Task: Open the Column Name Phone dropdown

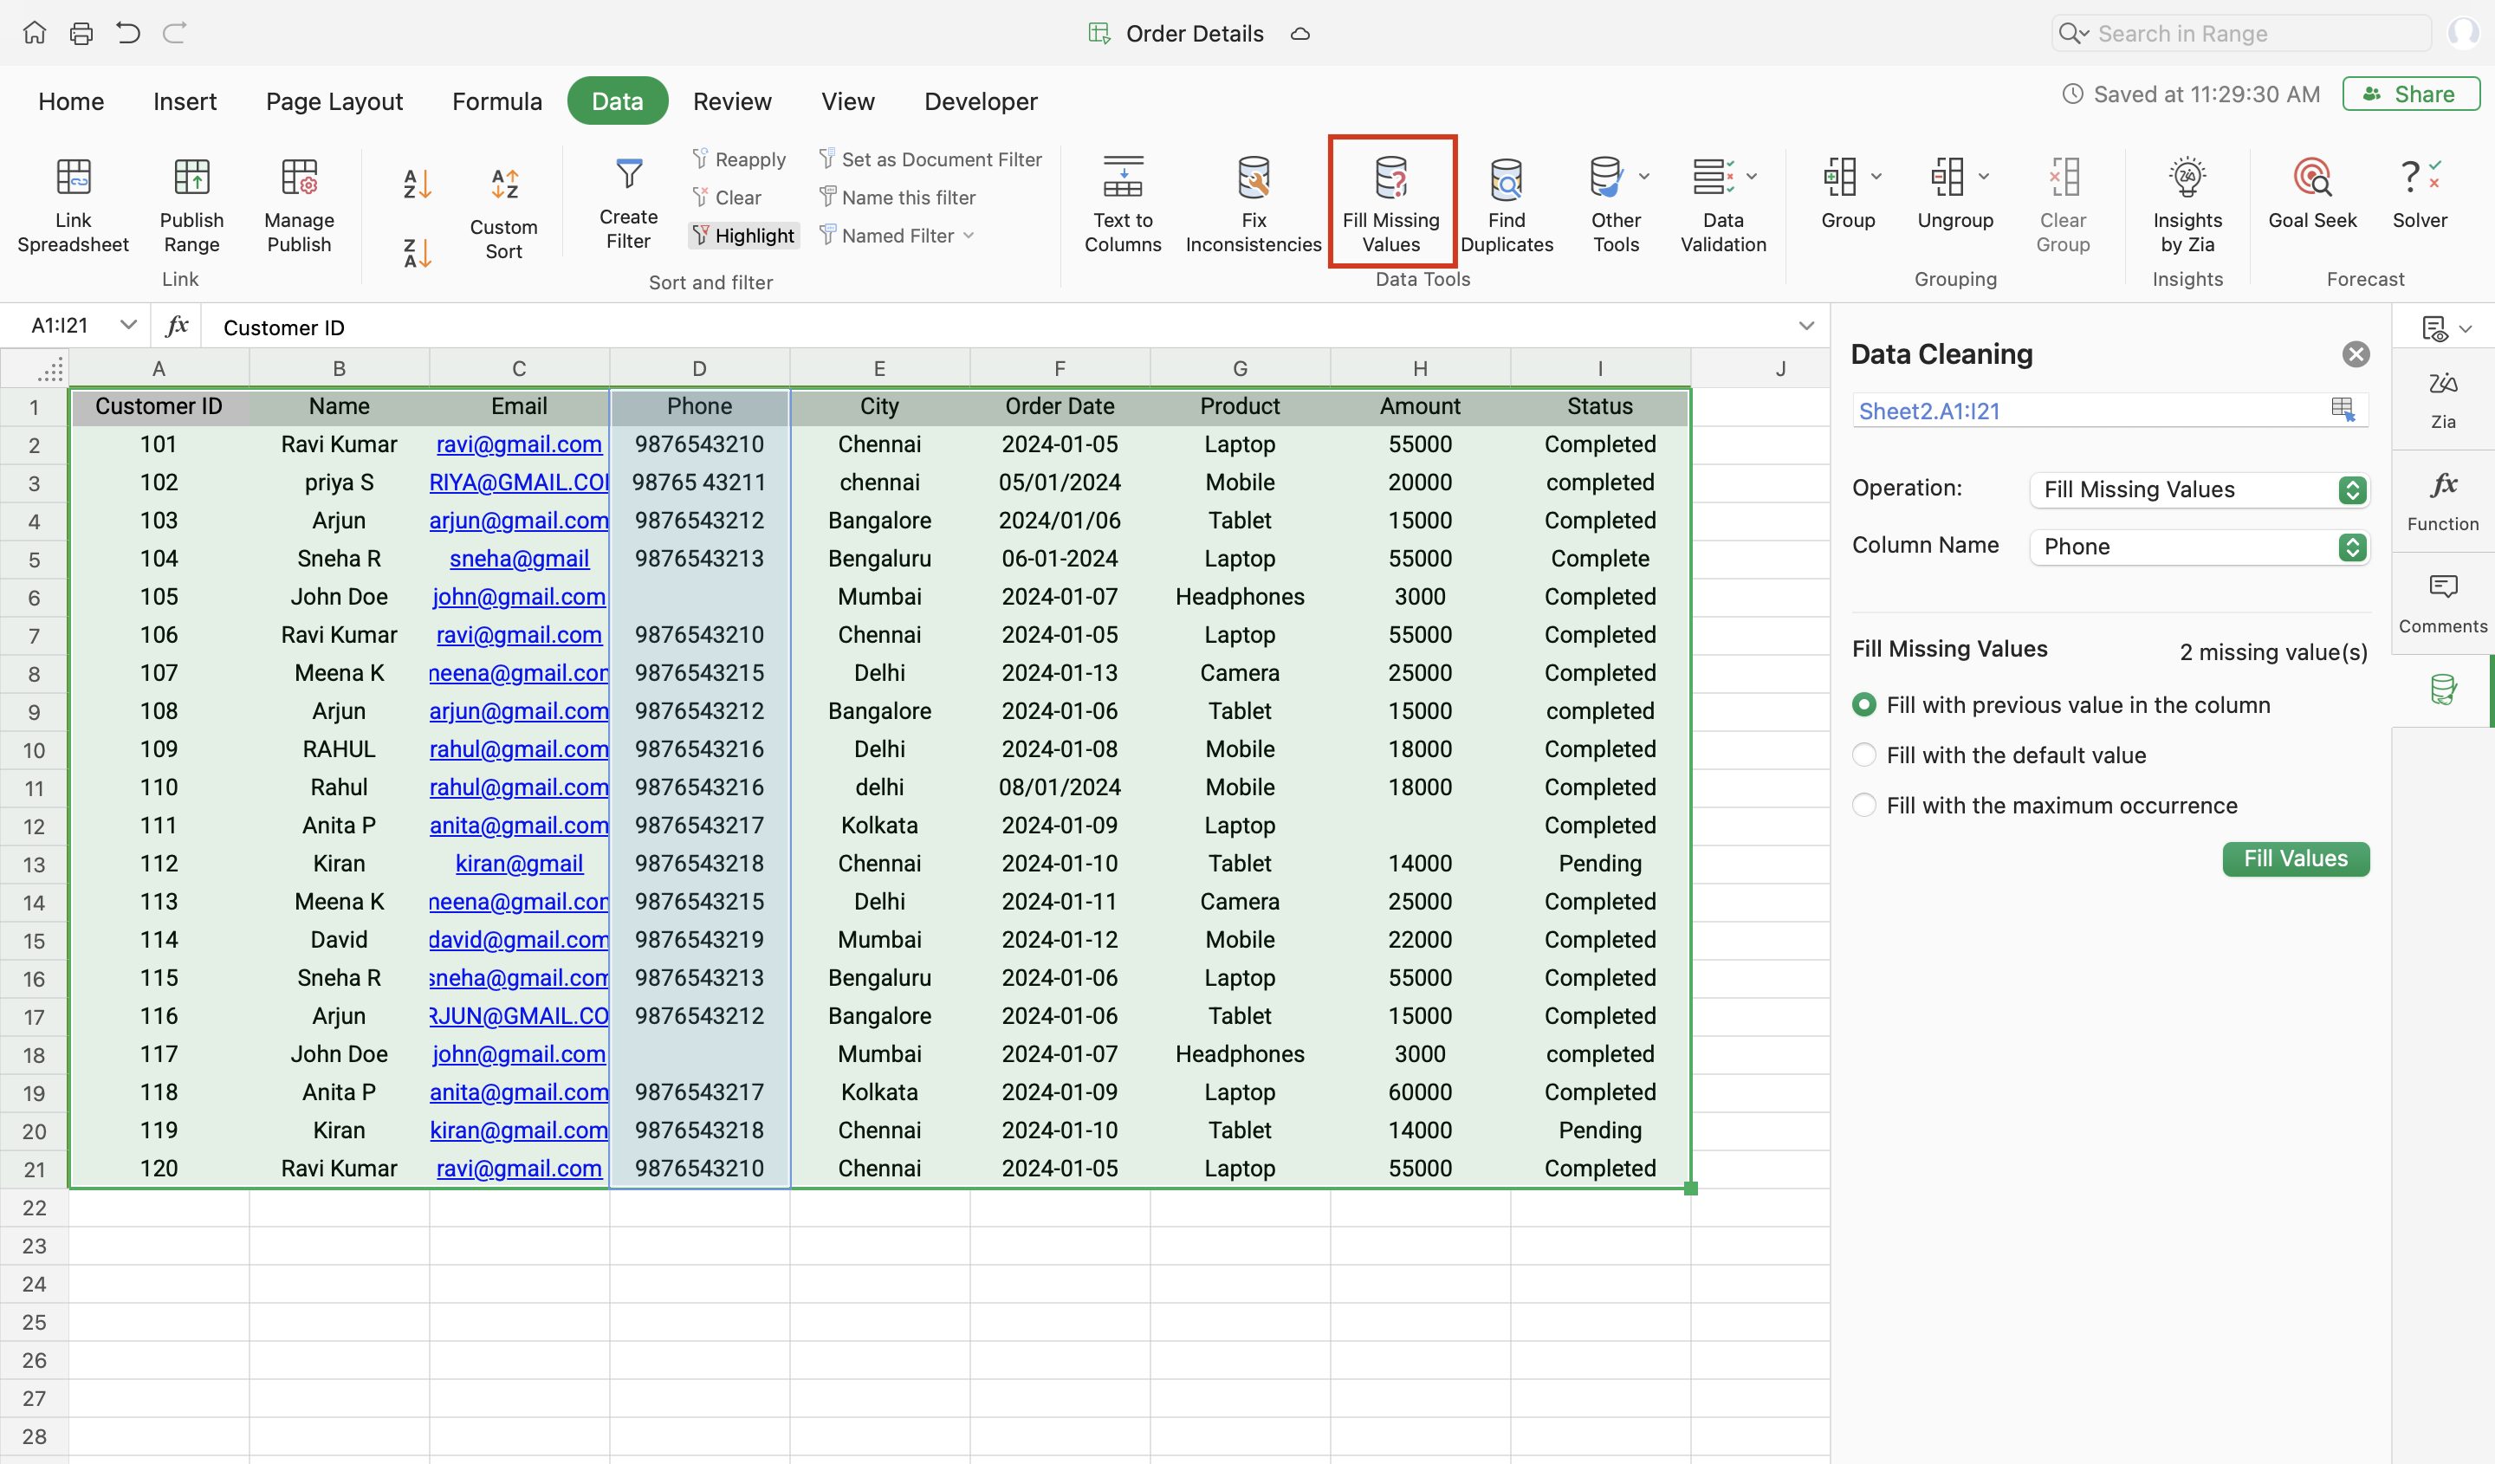Action: 2198,547
